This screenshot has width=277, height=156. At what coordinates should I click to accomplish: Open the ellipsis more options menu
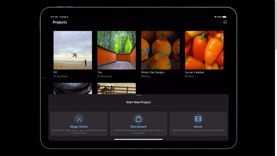[x=225, y=22]
